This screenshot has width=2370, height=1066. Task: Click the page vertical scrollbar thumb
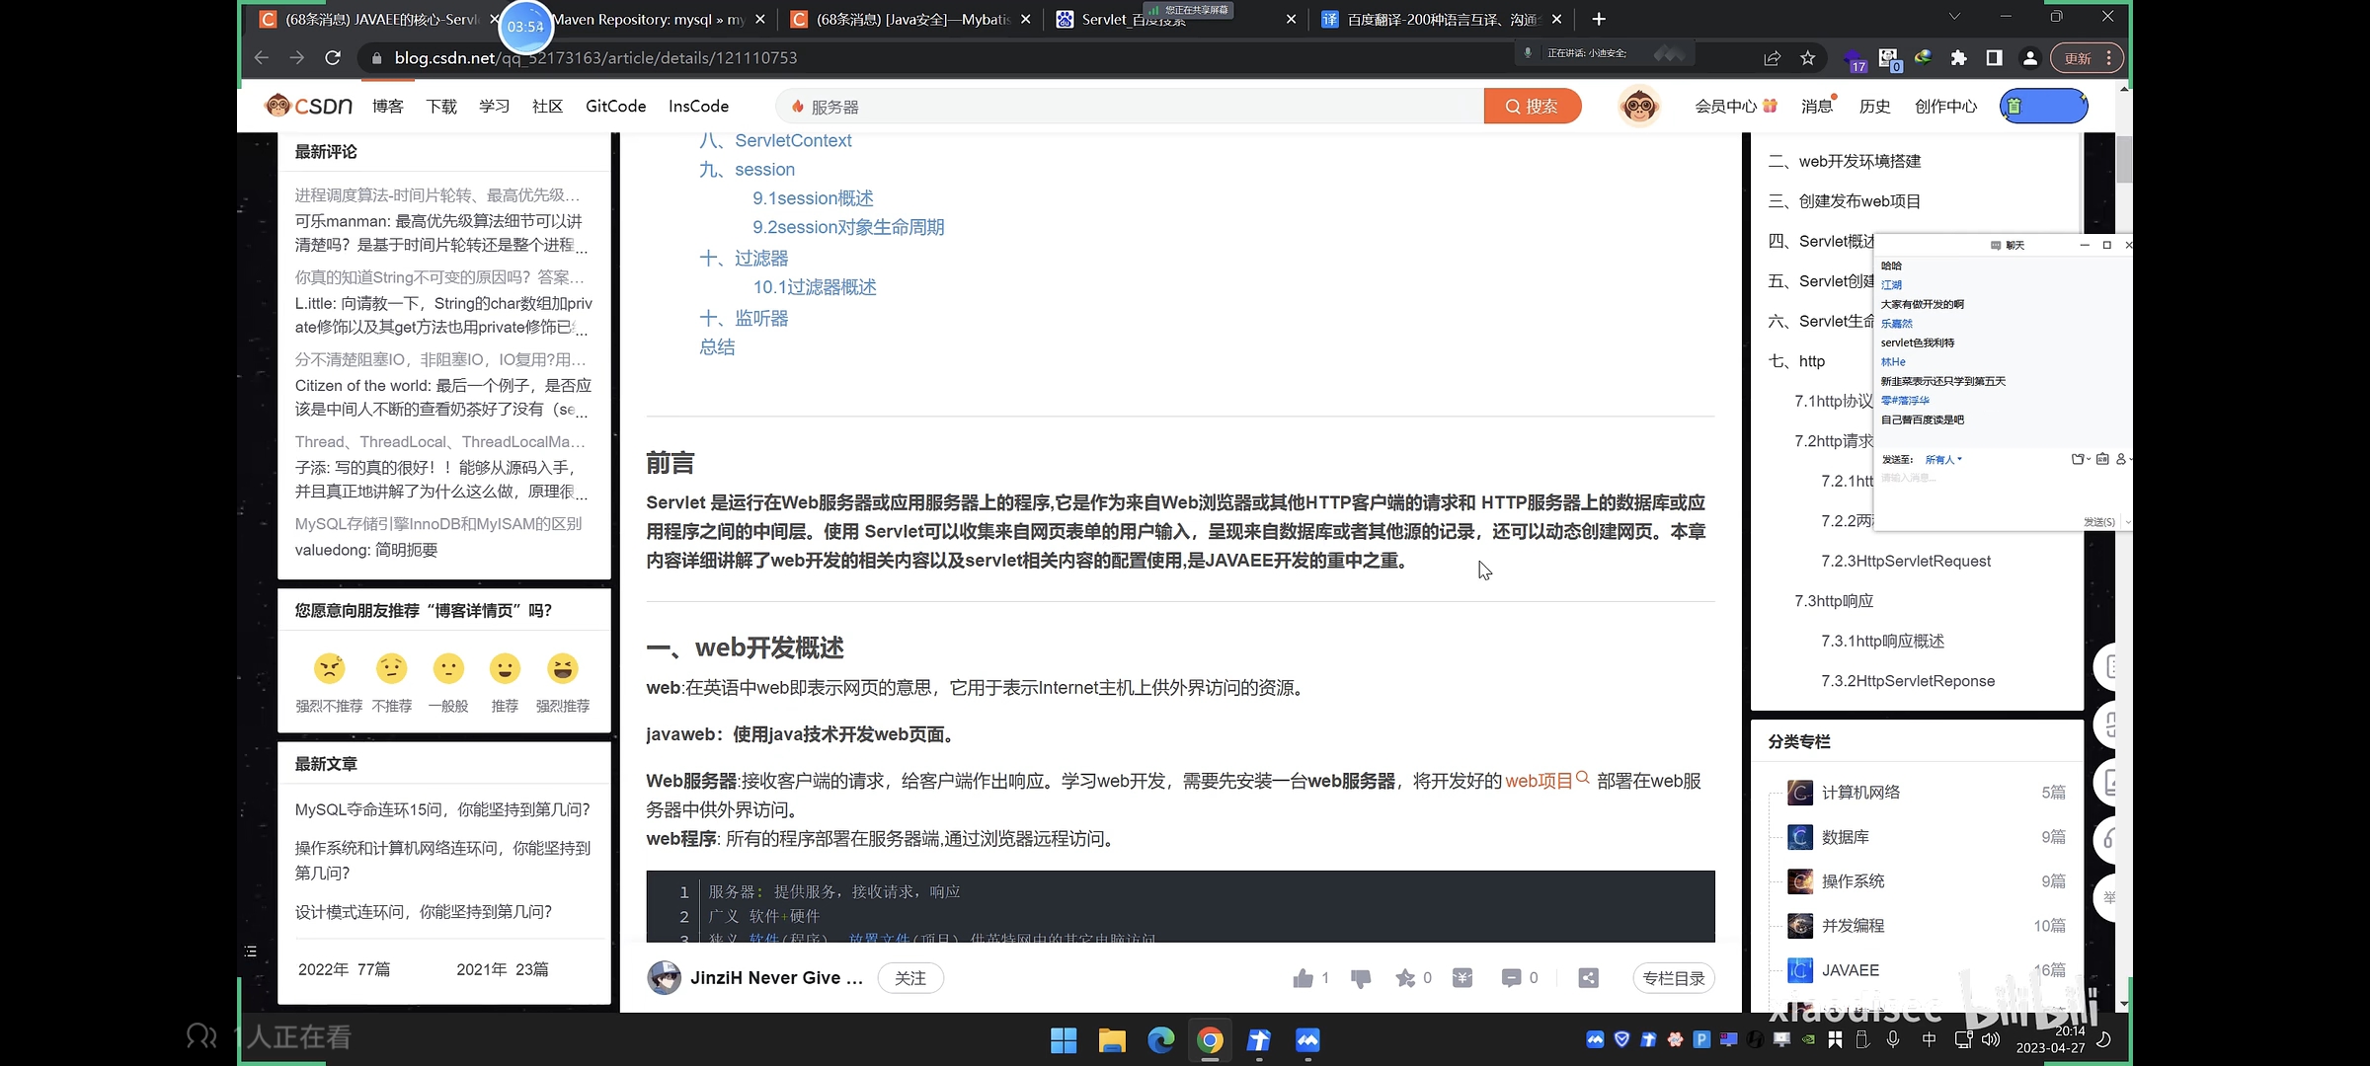[x=2124, y=160]
